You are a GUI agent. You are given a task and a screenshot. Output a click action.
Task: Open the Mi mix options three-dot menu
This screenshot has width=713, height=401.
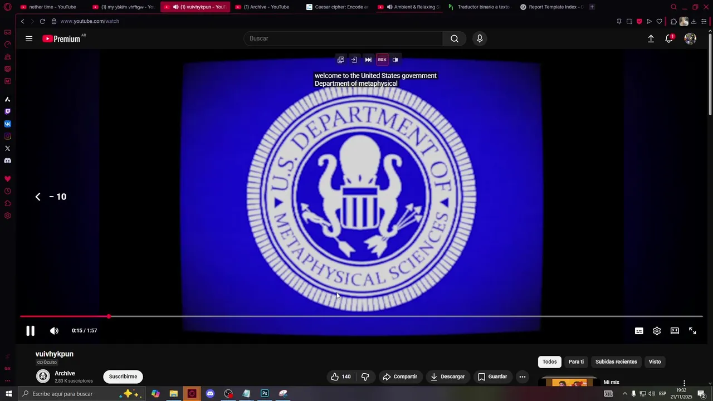coord(684,383)
